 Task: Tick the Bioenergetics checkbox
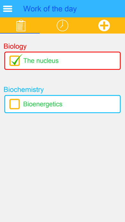tap(15, 104)
